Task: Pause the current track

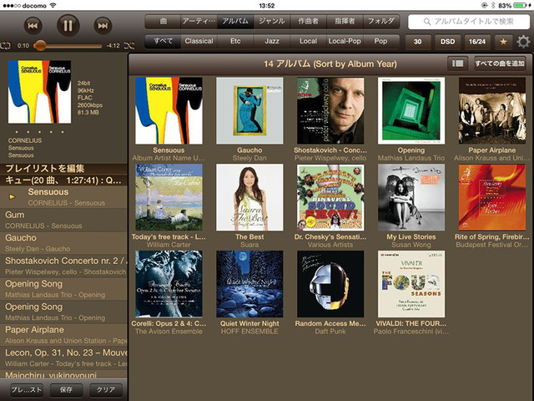Action: click(x=68, y=26)
